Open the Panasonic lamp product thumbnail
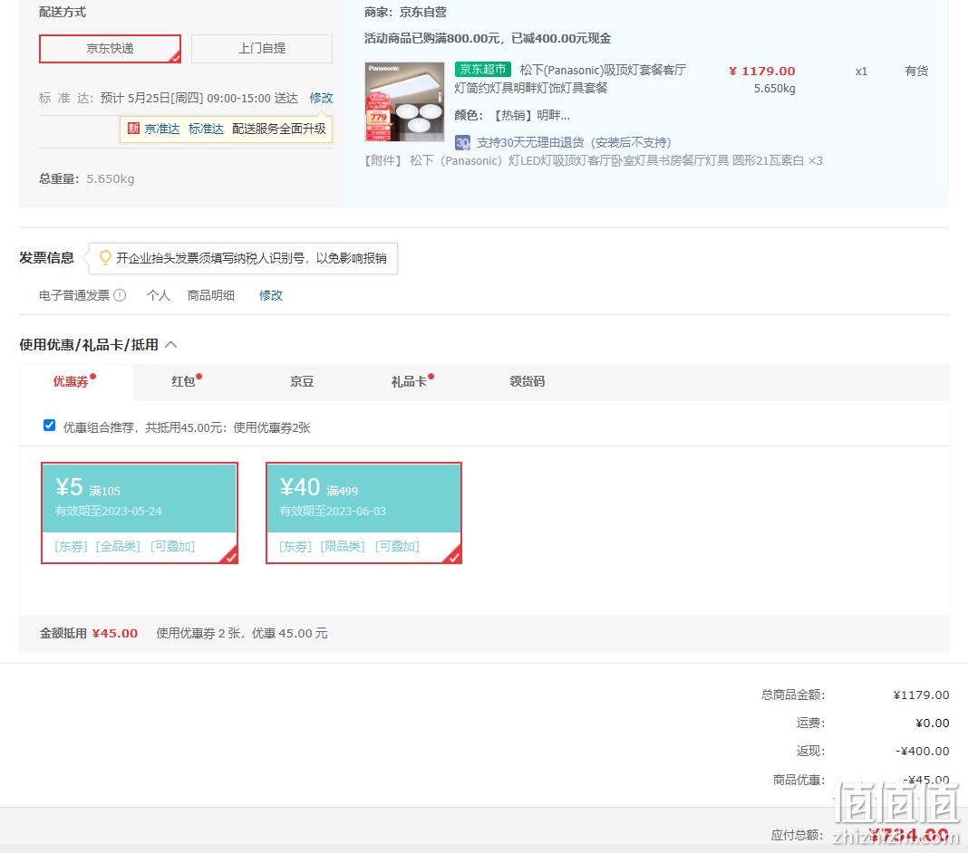The width and height of the screenshot is (968, 853). pyautogui.click(x=404, y=101)
